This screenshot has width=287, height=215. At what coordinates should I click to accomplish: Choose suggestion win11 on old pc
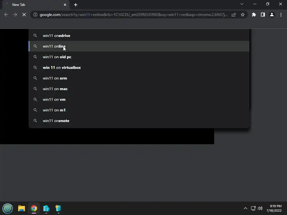139,57
